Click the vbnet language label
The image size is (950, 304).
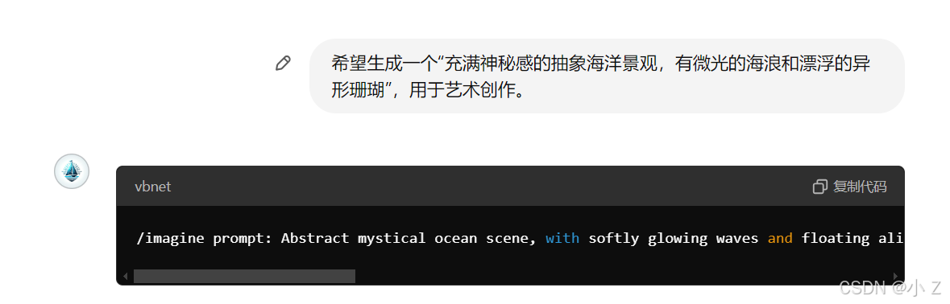pyautogui.click(x=152, y=187)
